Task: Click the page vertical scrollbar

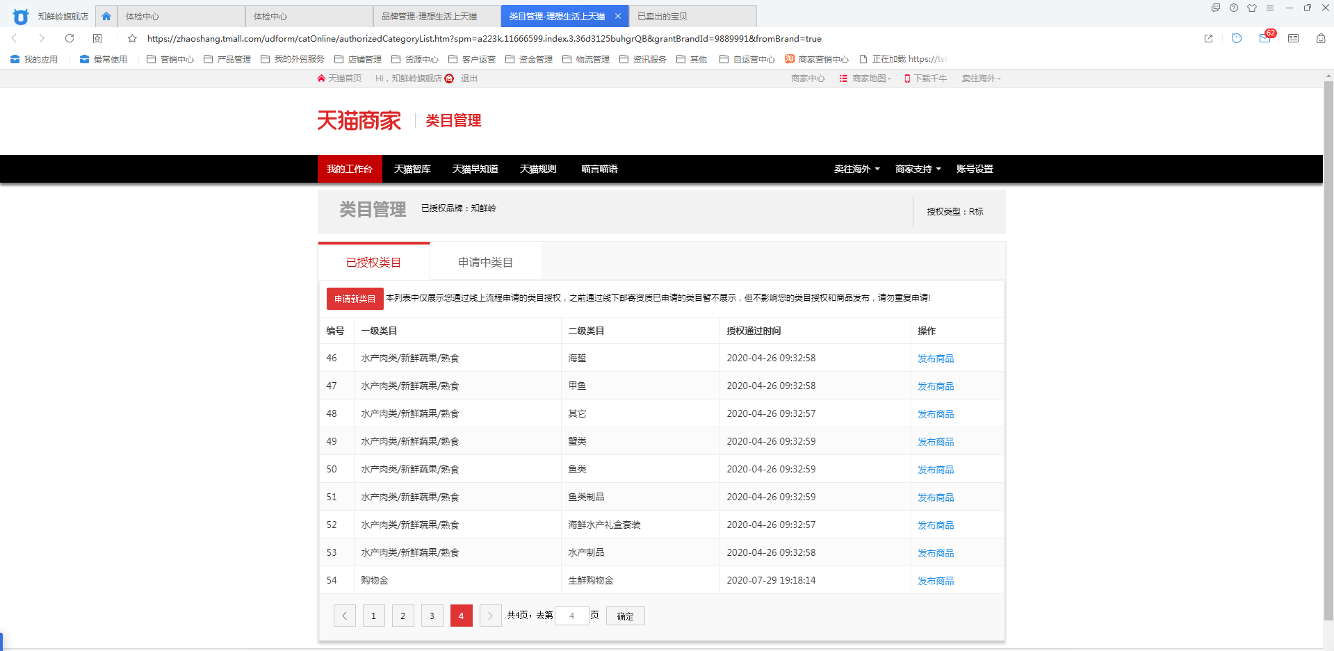Action: pos(1328,351)
